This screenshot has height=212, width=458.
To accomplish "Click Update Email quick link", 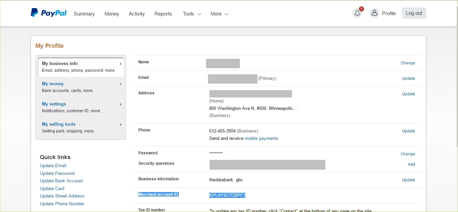I will 53,165.
